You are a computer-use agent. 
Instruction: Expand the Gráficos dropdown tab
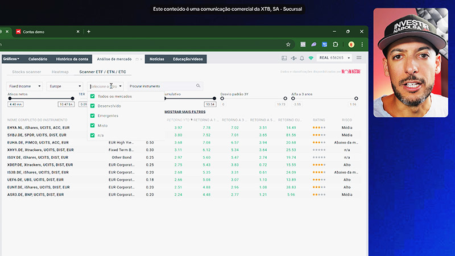click(x=11, y=59)
